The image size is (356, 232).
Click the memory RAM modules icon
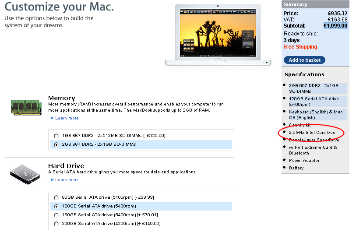[x=26, y=108]
